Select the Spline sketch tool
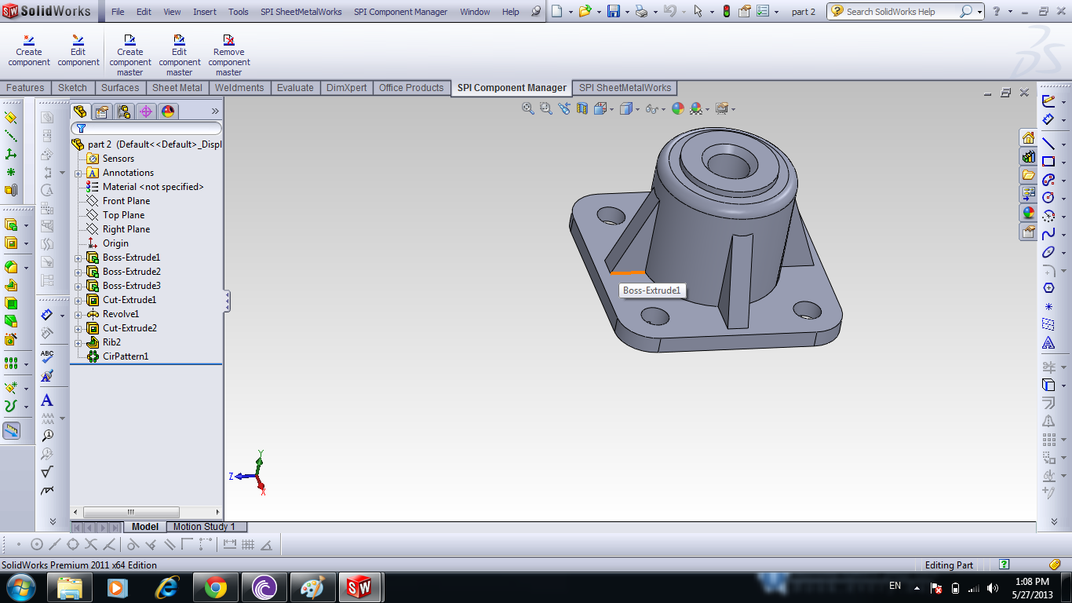 click(x=1048, y=234)
